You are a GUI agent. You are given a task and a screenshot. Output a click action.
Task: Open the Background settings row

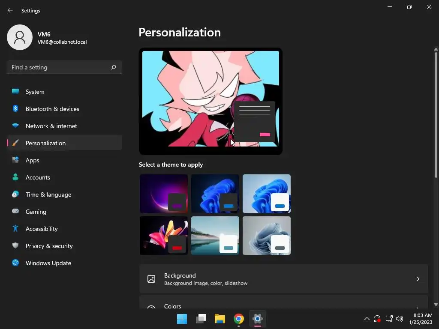[284, 279]
